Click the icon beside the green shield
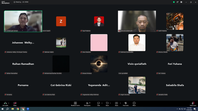The height and width of the screenshot is (111, 198). [x=178, y=2]
